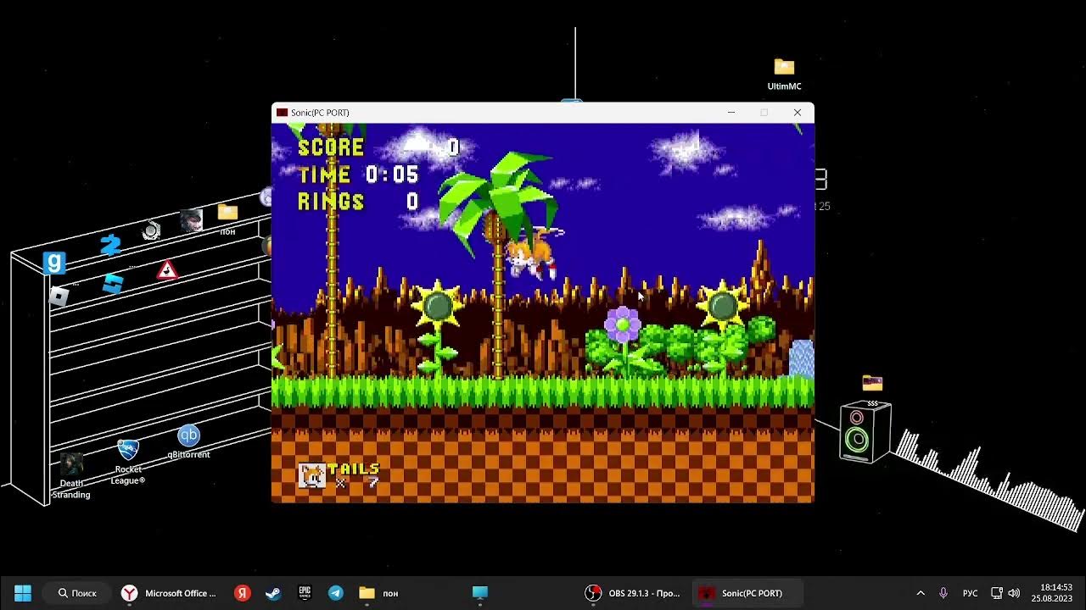Image resolution: width=1086 pixels, height=610 pixels.
Task: Open the UltimMC folder on desktop
Action: coord(784,75)
